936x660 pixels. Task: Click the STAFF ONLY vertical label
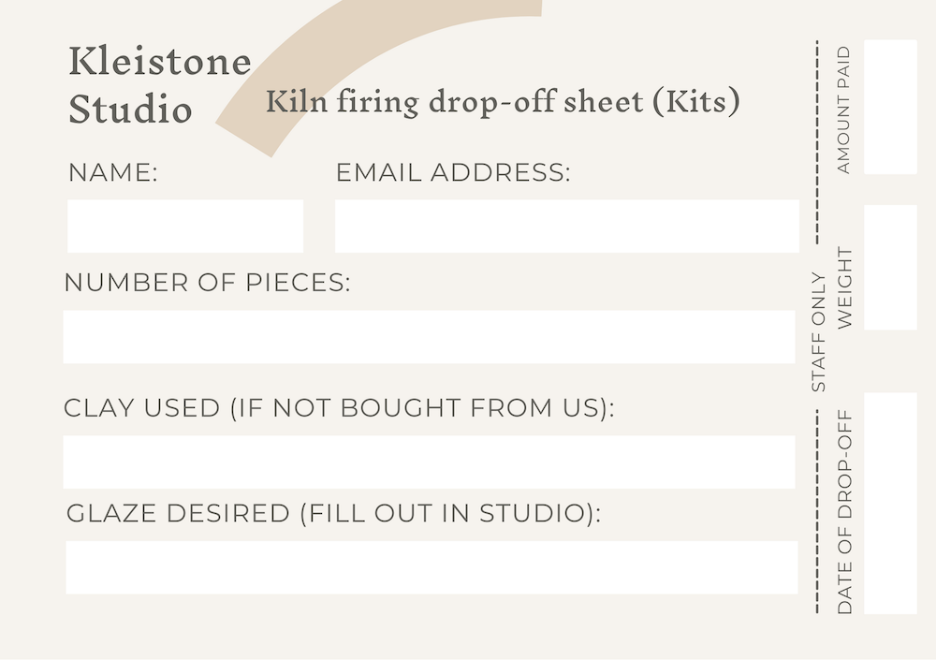[x=819, y=331]
